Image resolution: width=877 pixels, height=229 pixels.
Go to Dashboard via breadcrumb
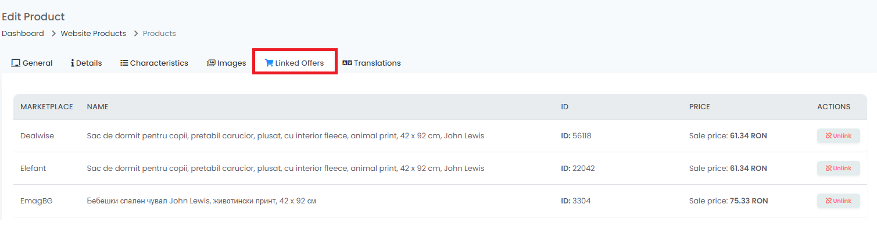tap(23, 33)
